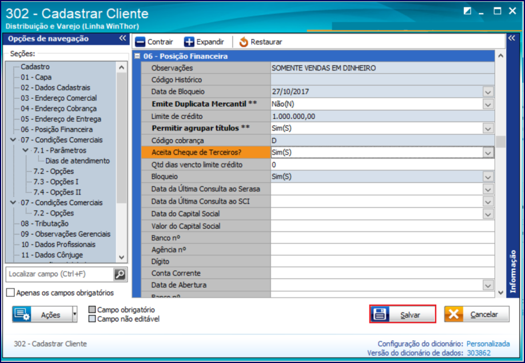Click the Conta Corrente input field
The image size is (525, 363).
383,273
